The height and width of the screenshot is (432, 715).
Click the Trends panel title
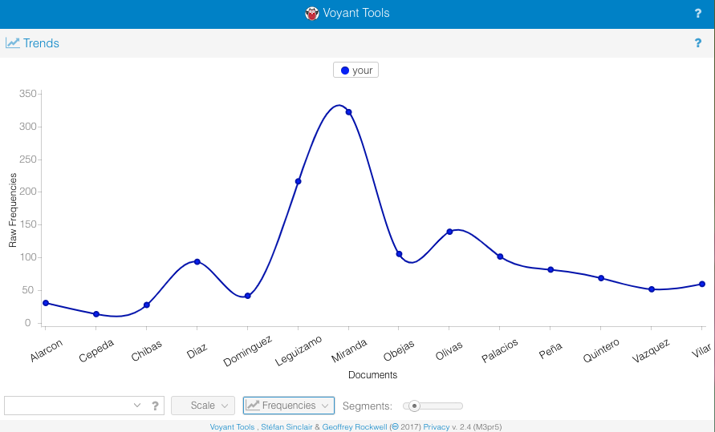41,43
